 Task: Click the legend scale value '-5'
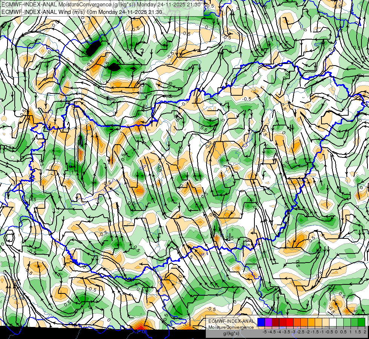[265, 332]
